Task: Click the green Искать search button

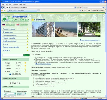Action: coord(26,55)
